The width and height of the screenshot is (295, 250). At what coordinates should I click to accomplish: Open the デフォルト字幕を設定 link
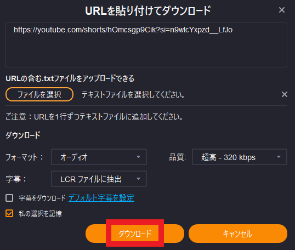pos(101,198)
